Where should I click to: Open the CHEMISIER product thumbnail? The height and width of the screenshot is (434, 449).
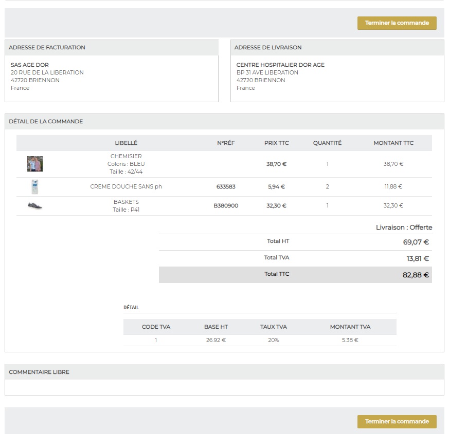pos(35,164)
